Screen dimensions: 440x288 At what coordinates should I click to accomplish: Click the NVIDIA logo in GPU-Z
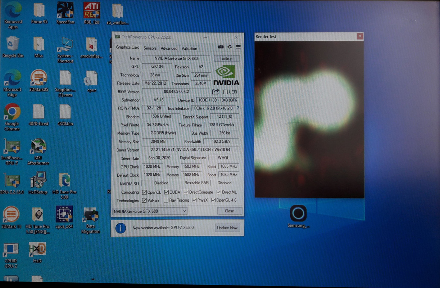point(226,75)
